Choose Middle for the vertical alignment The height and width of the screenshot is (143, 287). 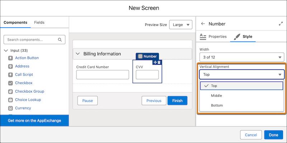coord(241,96)
